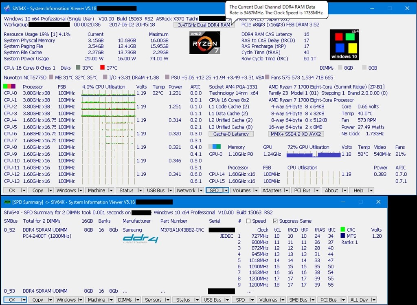Untick the Suppress Same checkbox
The height and width of the screenshot is (305, 417).
point(275,221)
